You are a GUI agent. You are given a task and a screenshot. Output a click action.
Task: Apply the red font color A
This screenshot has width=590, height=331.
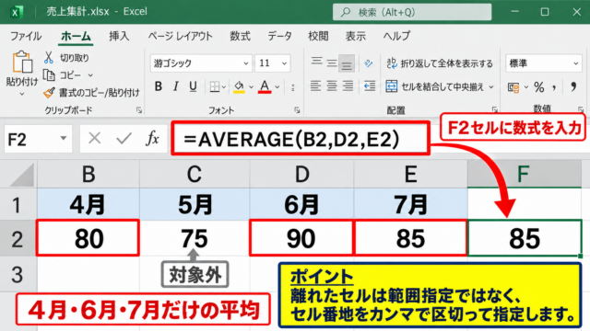265,86
